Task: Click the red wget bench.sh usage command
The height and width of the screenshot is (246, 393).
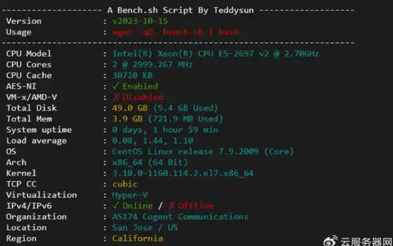Action: tap(175, 32)
